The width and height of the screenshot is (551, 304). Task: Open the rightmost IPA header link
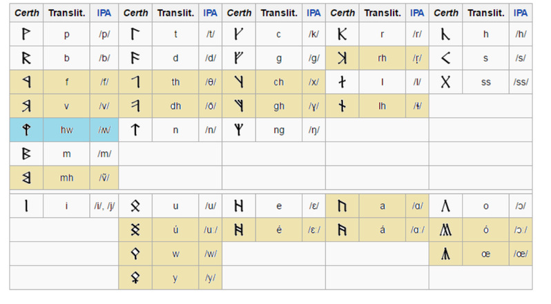[x=521, y=13]
